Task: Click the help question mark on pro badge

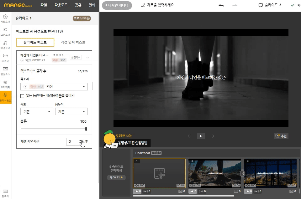Action: point(88,18)
